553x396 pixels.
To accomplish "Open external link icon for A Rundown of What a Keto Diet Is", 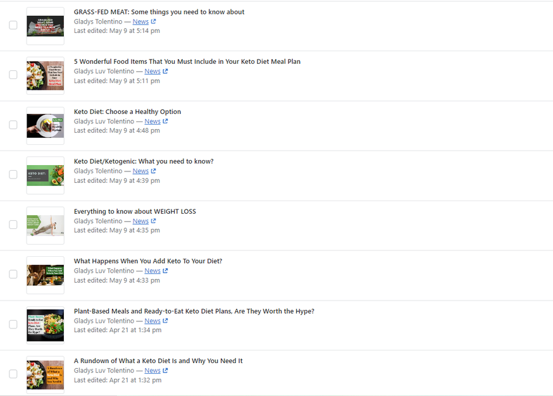I will coord(165,371).
